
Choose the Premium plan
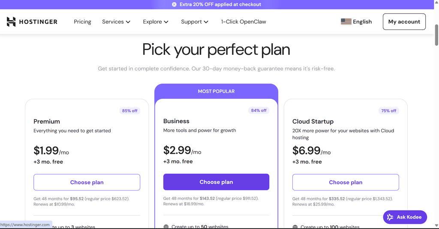point(87,182)
